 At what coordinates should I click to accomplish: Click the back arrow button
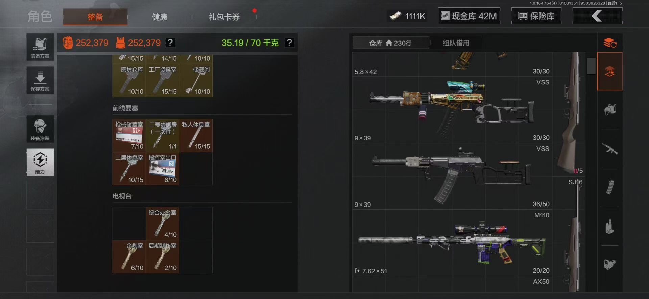597,16
